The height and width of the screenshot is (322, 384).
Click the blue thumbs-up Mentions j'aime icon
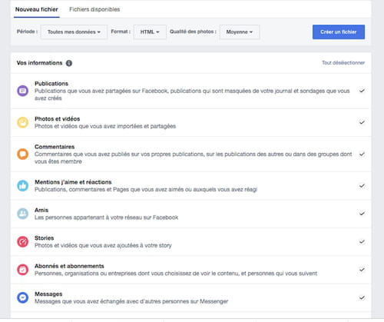point(22,186)
